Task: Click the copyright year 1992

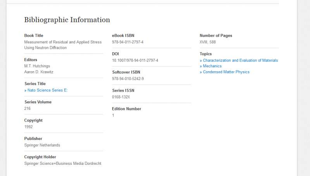Action: click(x=29, y=127)
